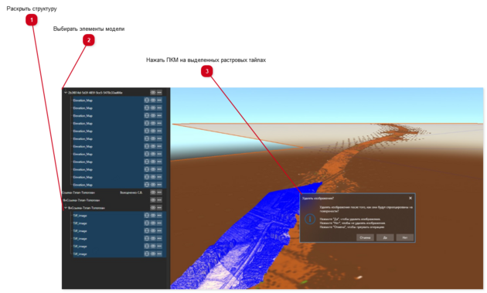Select the first Elevation_Map tree item
Screen dimensions: 487x293
coord(83,101)
